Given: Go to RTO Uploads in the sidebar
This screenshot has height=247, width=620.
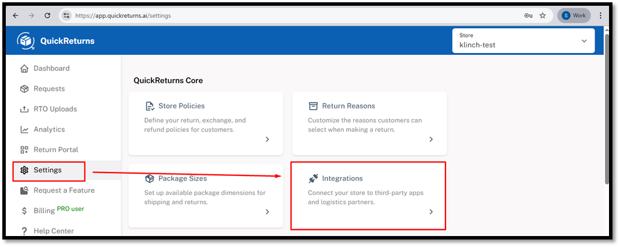Looking at the screenshot, I should coord(55,109).
